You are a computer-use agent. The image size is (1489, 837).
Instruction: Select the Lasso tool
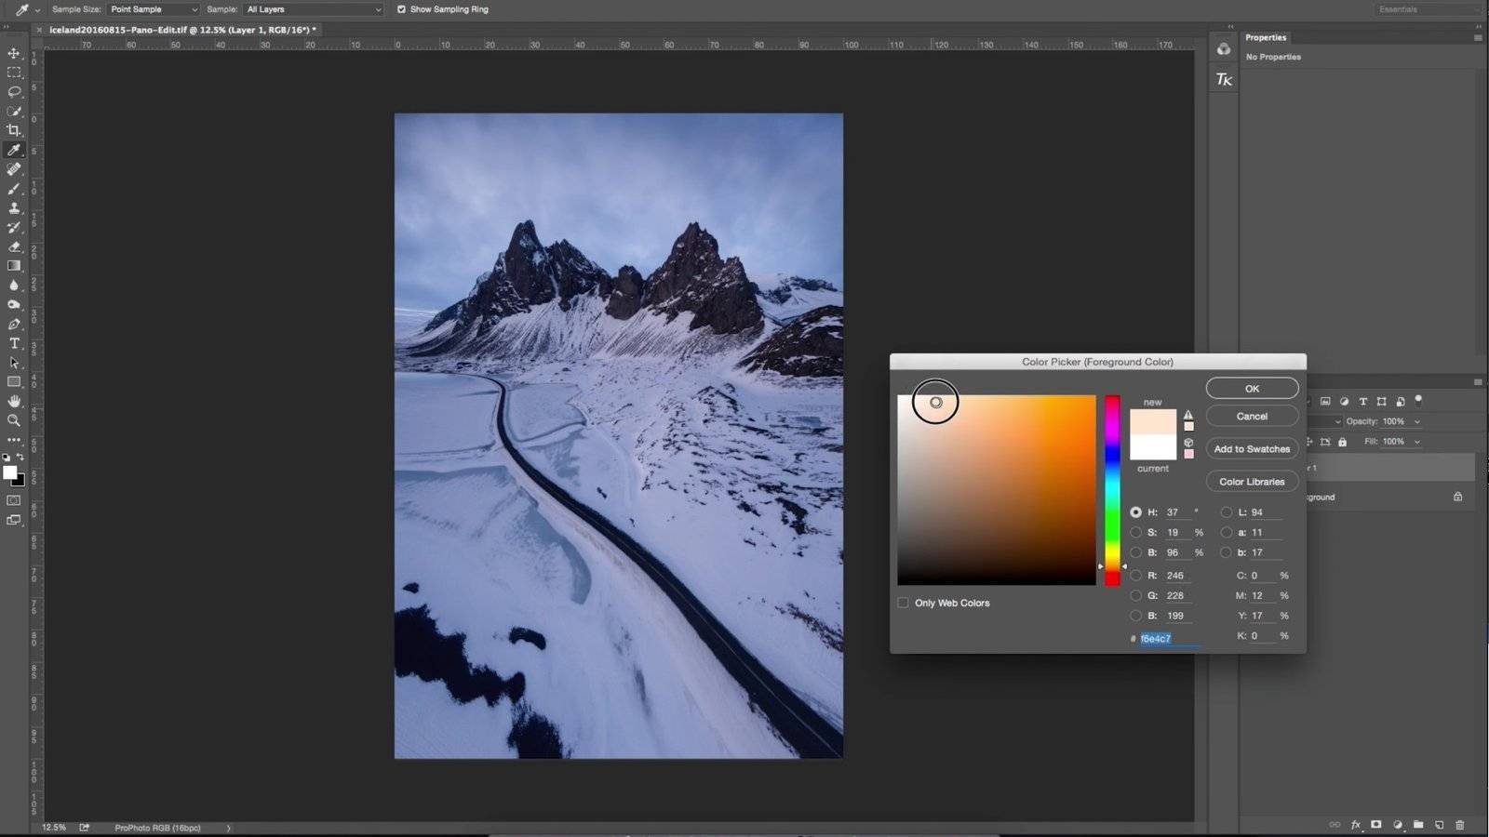(14, 92)
